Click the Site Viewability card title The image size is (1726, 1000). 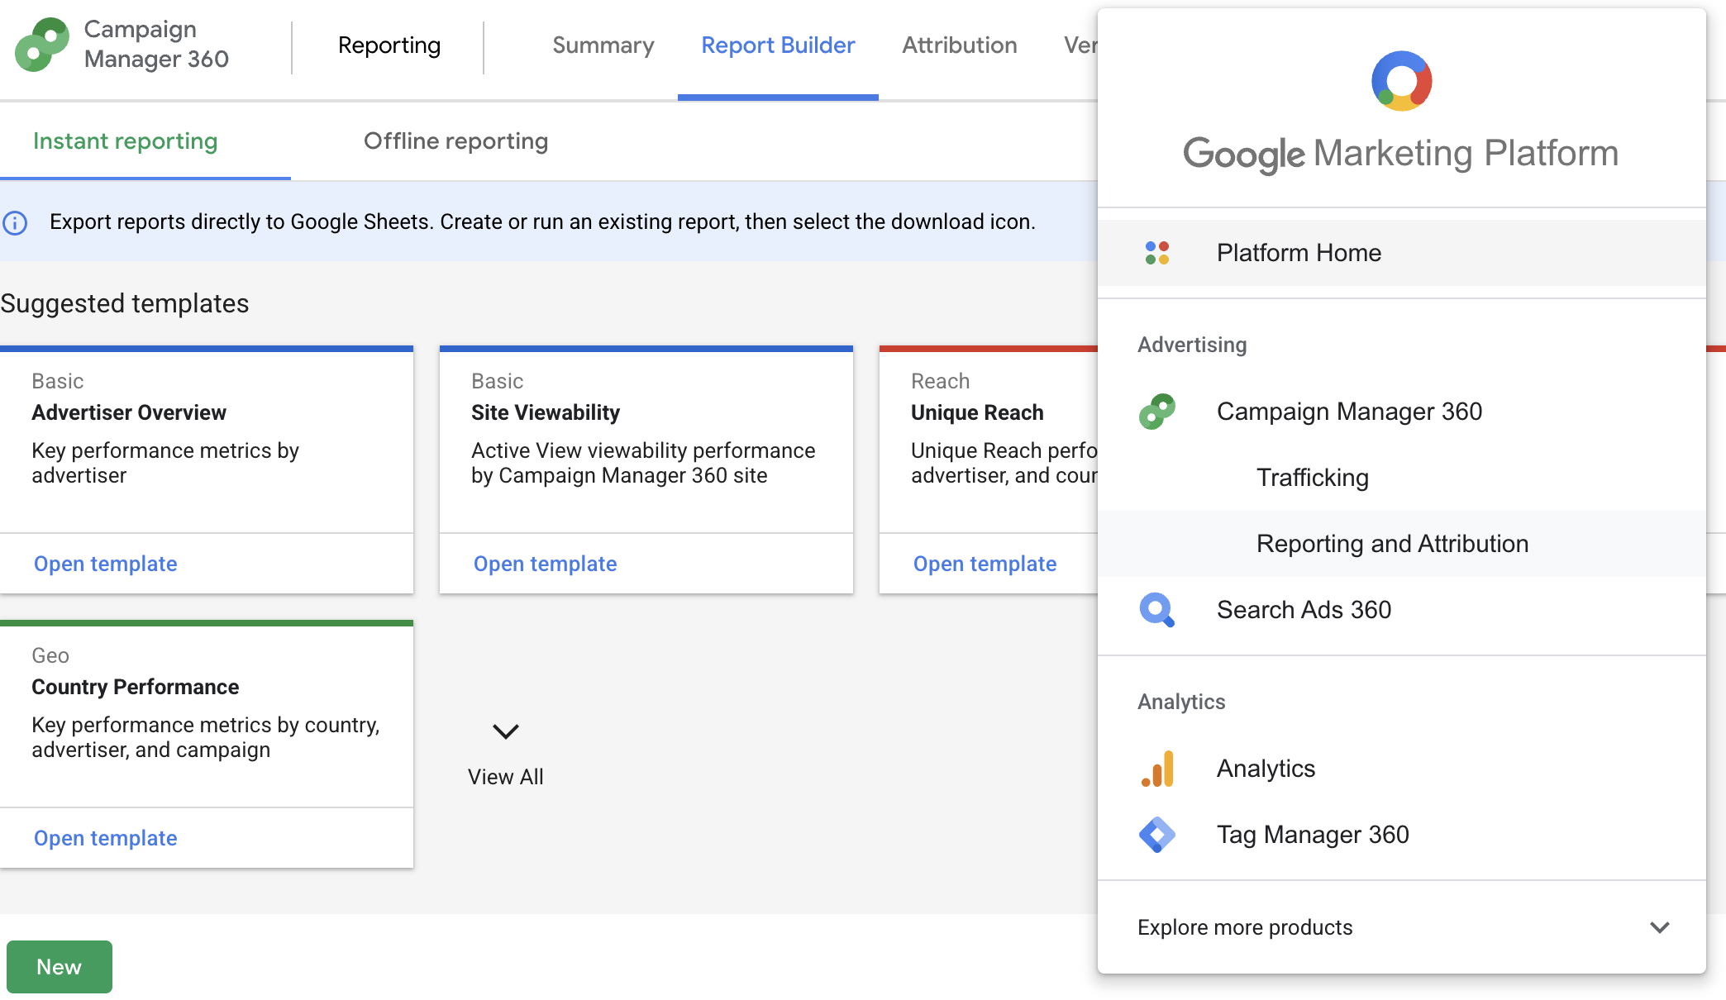click(546, 412)
